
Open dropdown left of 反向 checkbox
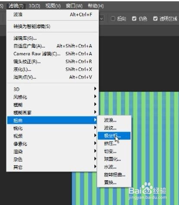point(102,19)
